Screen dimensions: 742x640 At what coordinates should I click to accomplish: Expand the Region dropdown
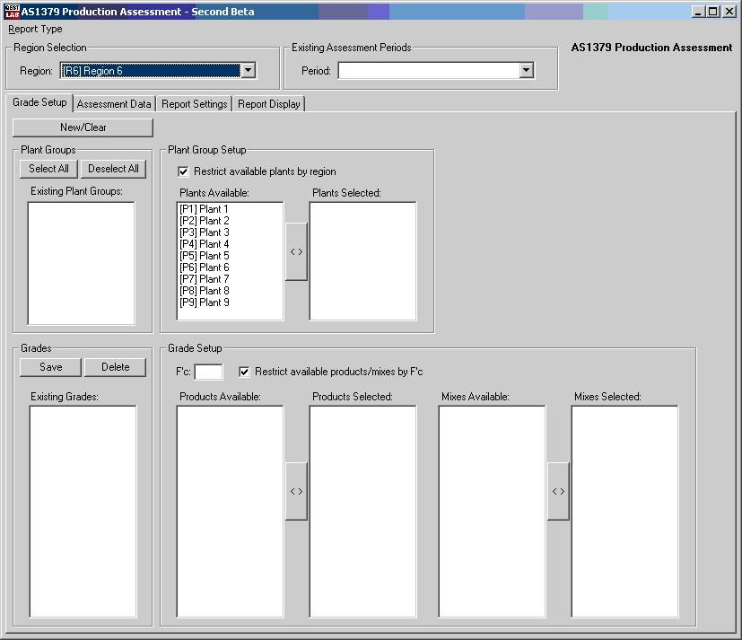pos(249,71)
